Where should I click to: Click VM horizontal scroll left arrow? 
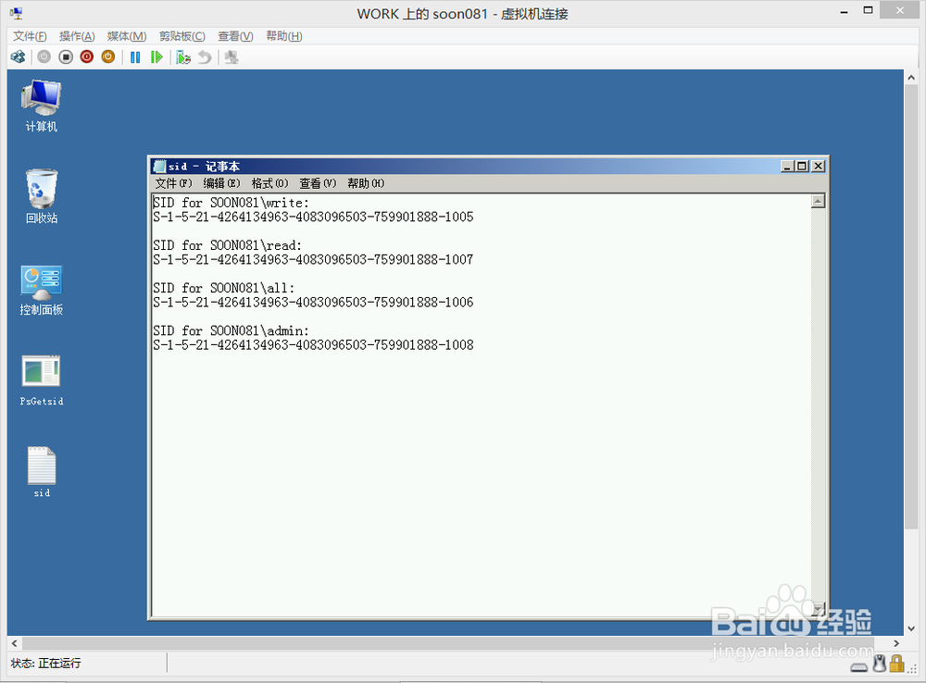(15, 643)
